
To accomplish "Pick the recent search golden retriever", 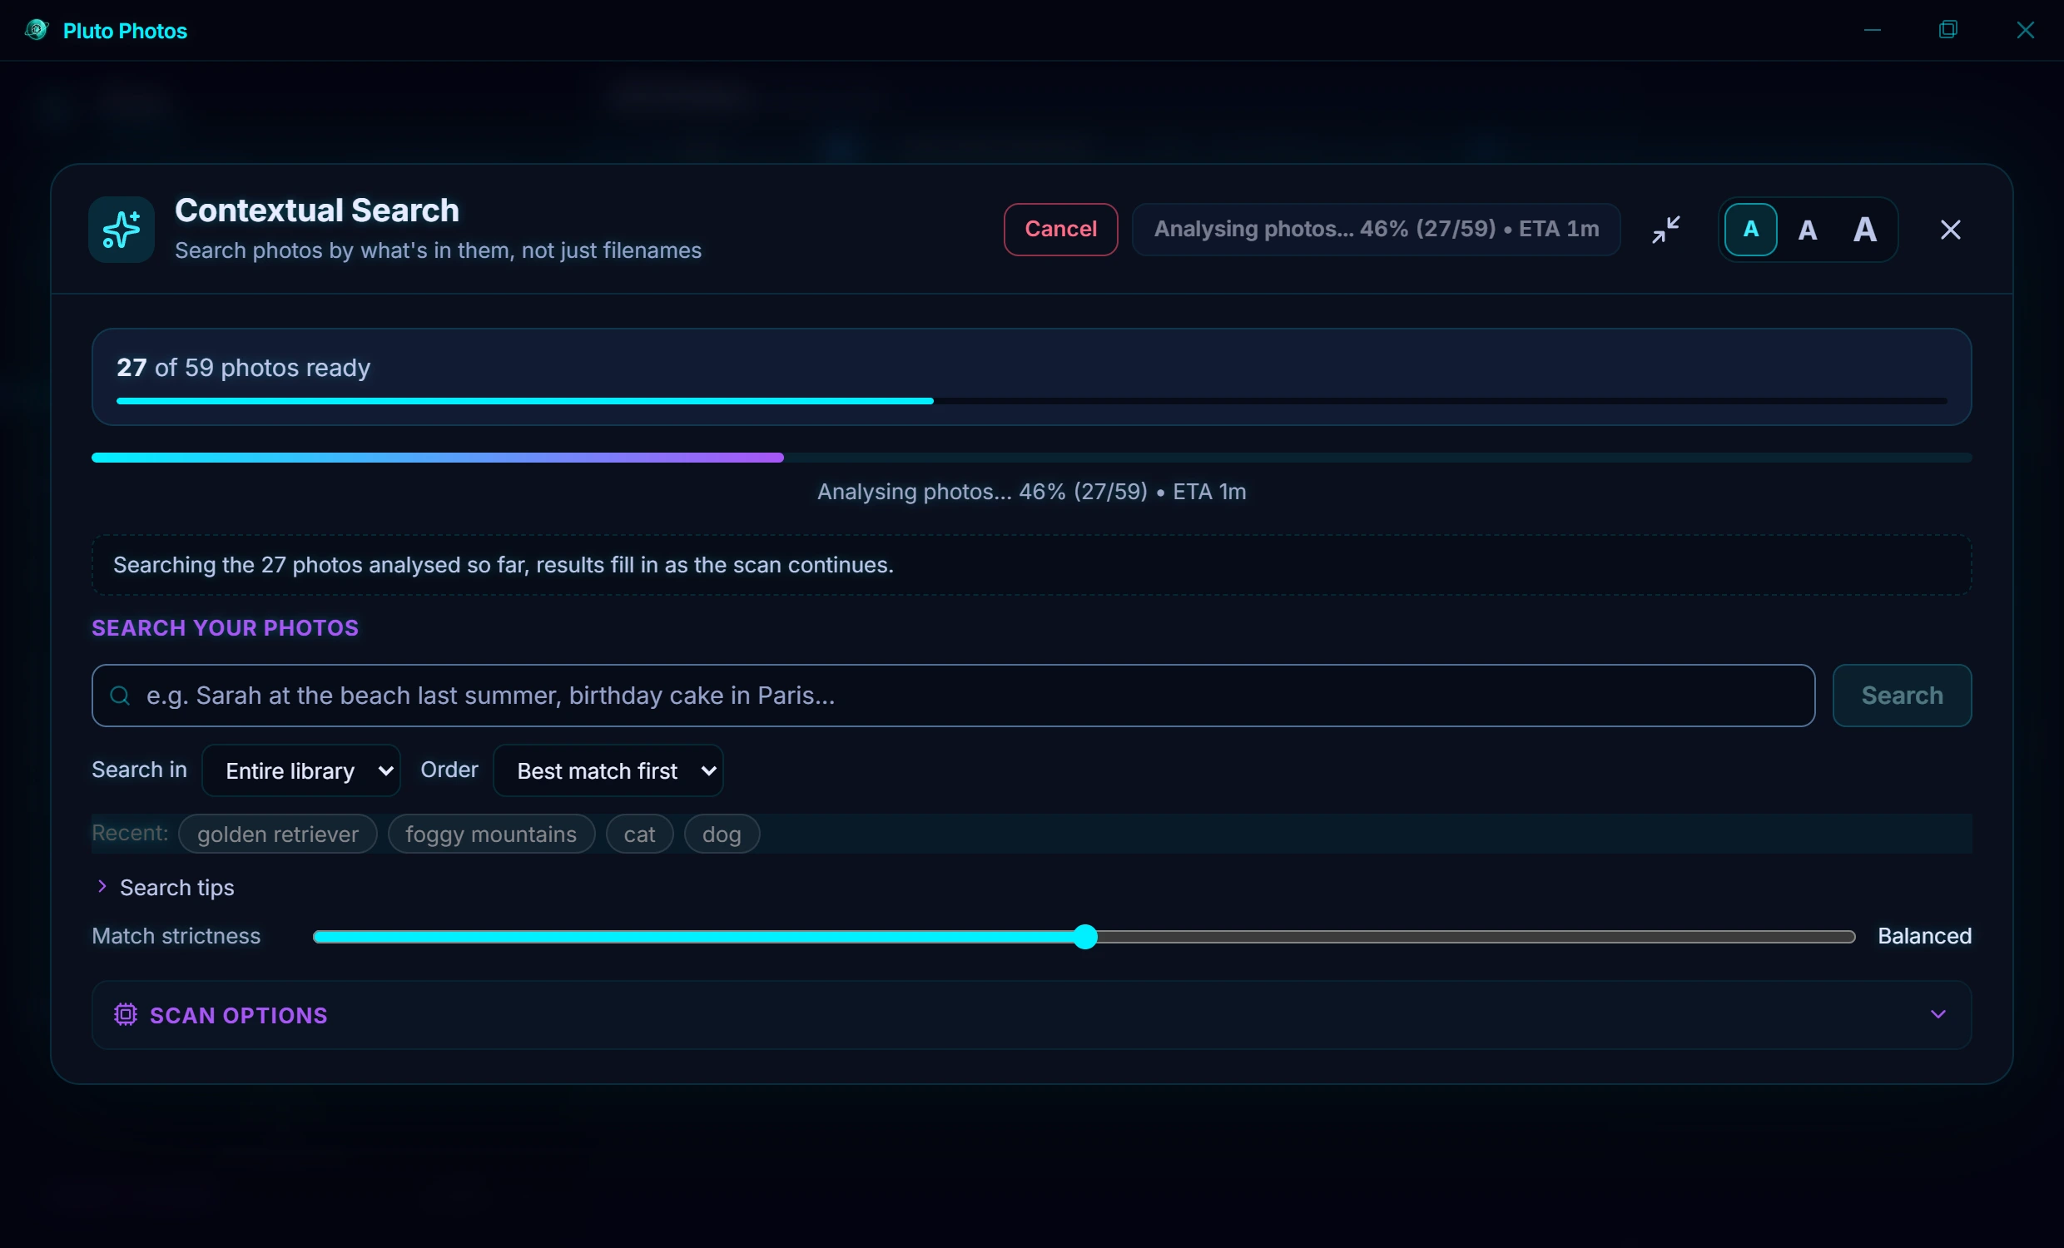I will click(278, 834).
